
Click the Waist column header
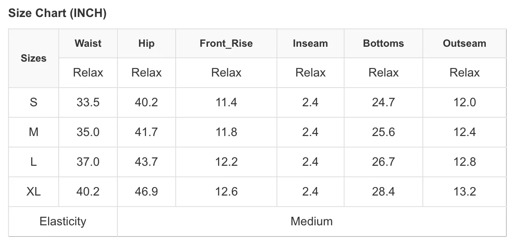click(88, 43)
